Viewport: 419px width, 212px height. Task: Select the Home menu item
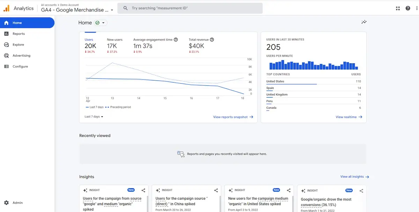[27, 23]
